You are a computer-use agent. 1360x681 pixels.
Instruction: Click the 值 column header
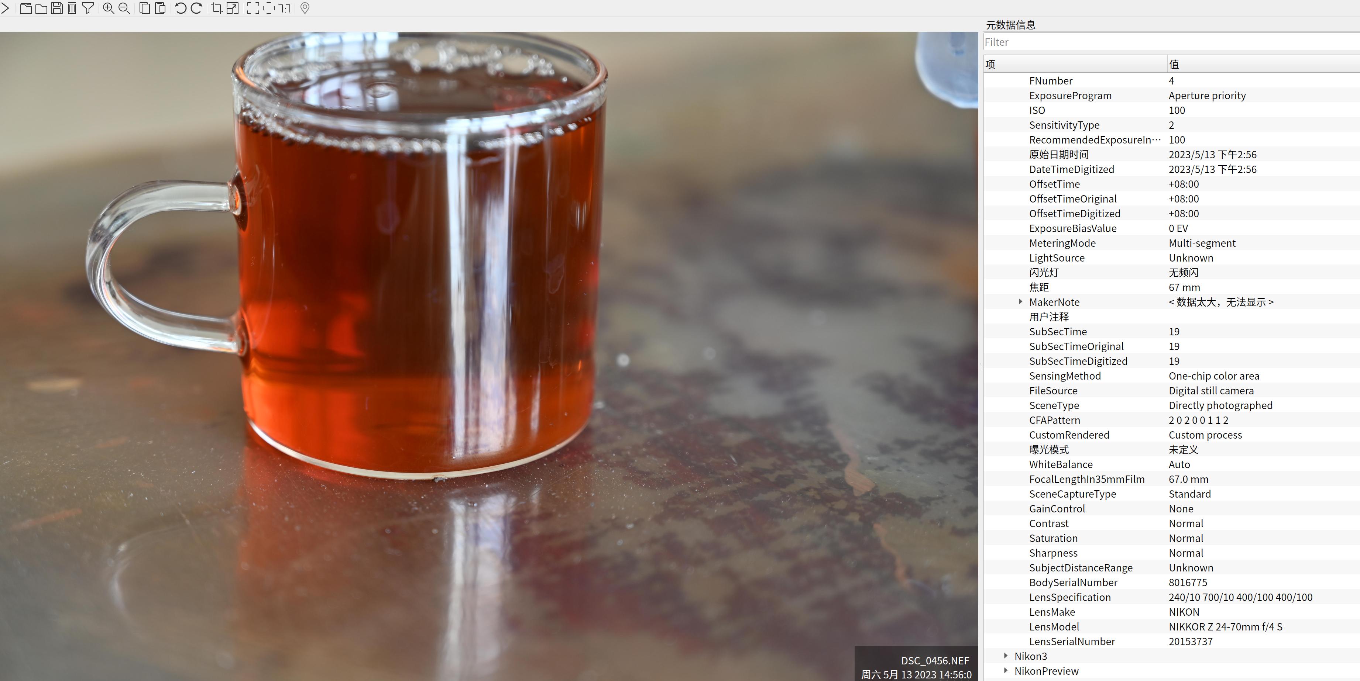[1263, 64]
